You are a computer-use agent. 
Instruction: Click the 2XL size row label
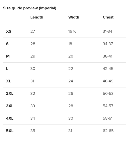tap(10, 94)
